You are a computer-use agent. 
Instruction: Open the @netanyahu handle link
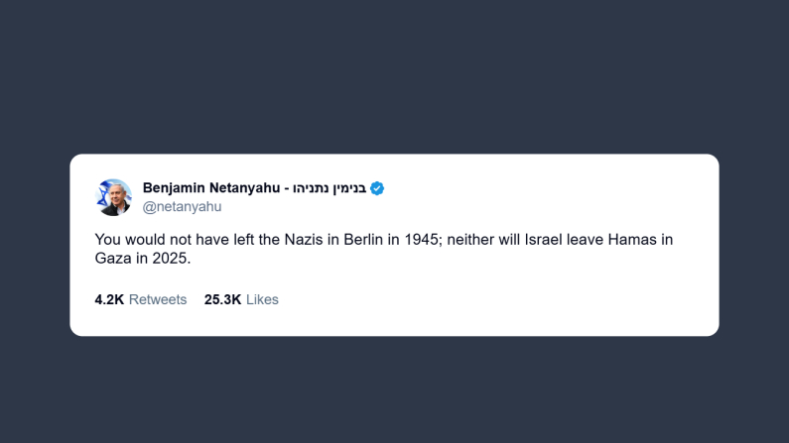point(182,207)
